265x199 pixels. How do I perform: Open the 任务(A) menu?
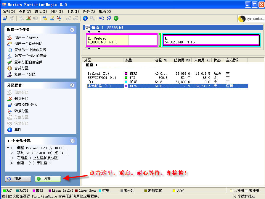(x=89, y=12)
